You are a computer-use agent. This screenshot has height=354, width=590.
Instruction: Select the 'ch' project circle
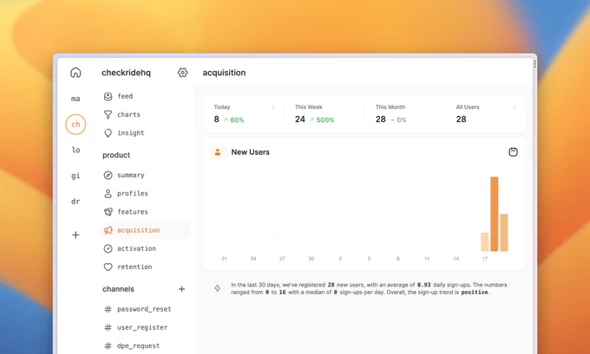75,125
